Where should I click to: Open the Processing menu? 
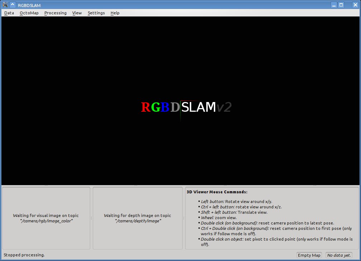tap(55, 13)
